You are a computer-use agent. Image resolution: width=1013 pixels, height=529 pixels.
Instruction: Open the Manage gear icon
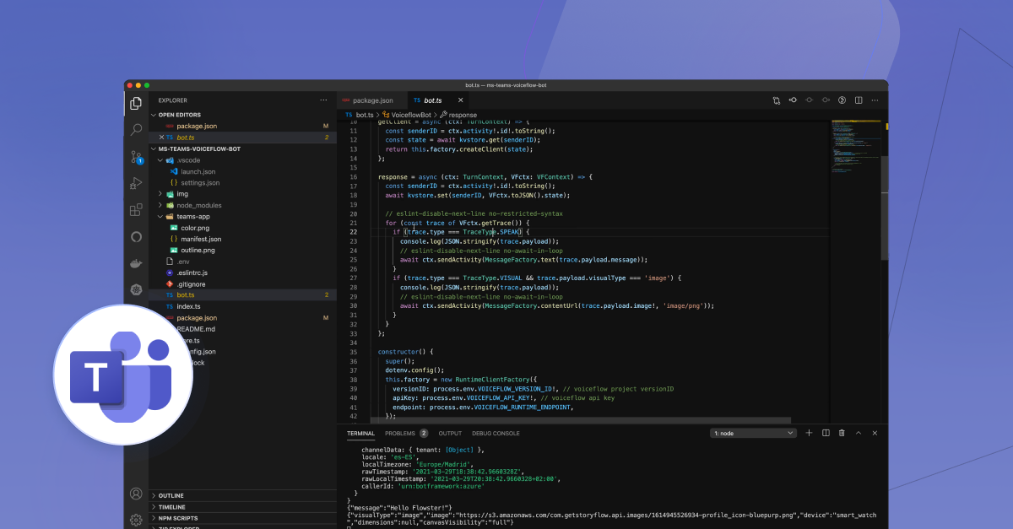136,520
